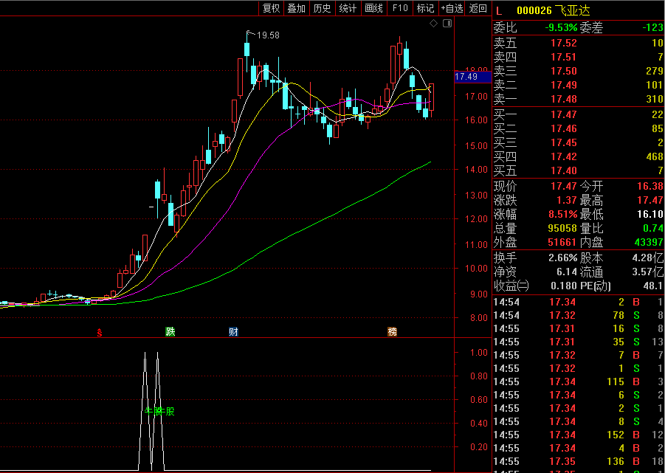Click the blue 财 event marker

click(233, 332)
